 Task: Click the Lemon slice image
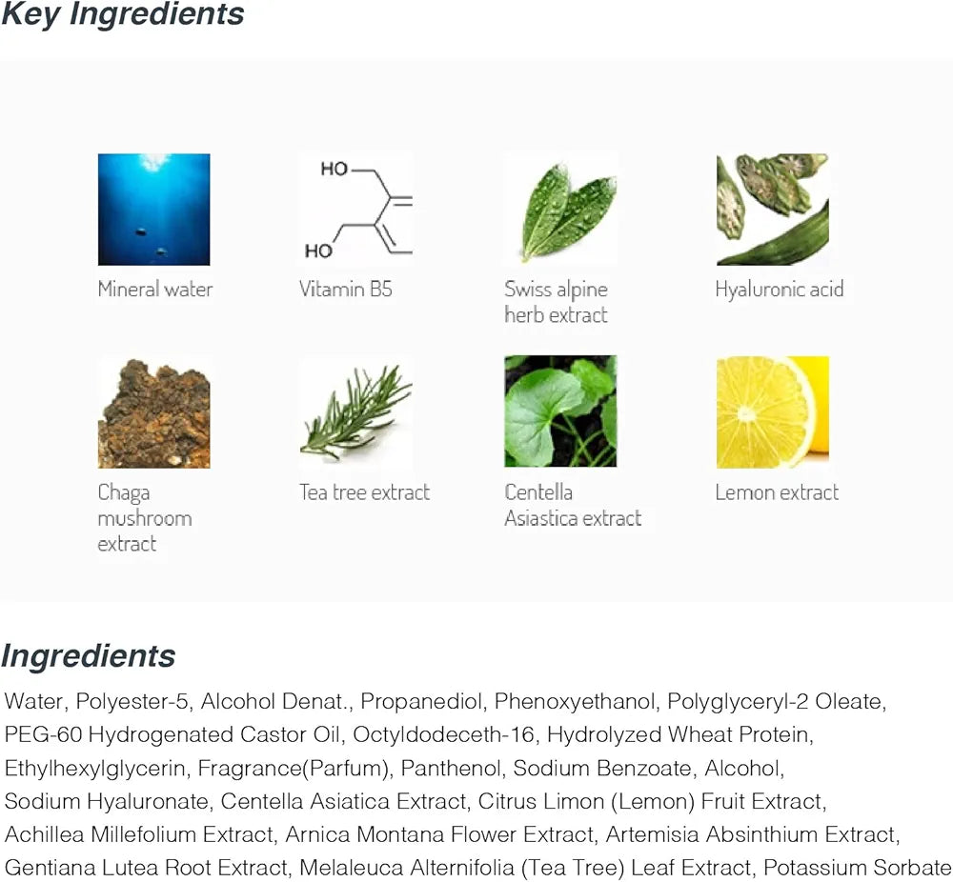click(773, 412)
